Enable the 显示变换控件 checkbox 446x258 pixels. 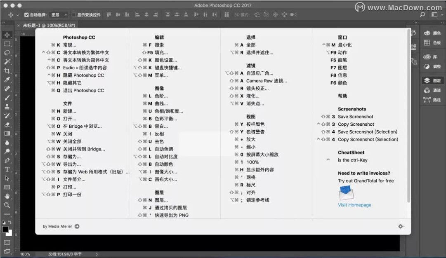pos(74,15)
